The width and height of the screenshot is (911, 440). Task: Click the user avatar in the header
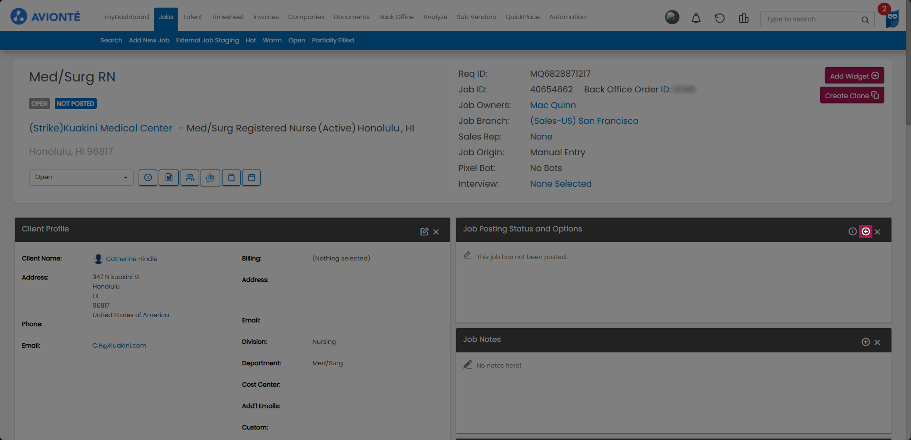(x=672, y=18)
